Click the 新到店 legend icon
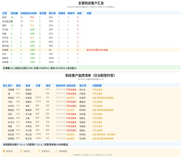Screen dimensions: 182x163 4,151
